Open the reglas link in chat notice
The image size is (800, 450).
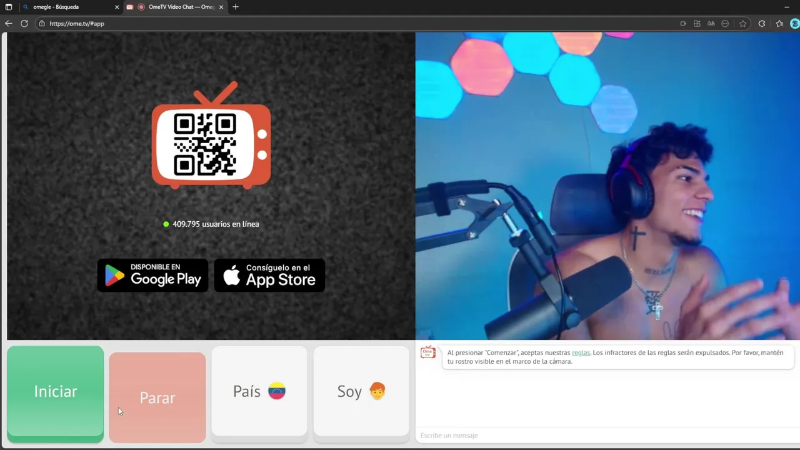click(581, 352)
